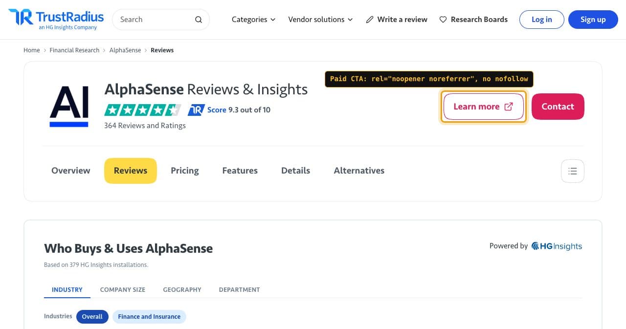Expand the Categories dropdown
The height and width of the screenshot is (329, 626).
tap(254, 20)
